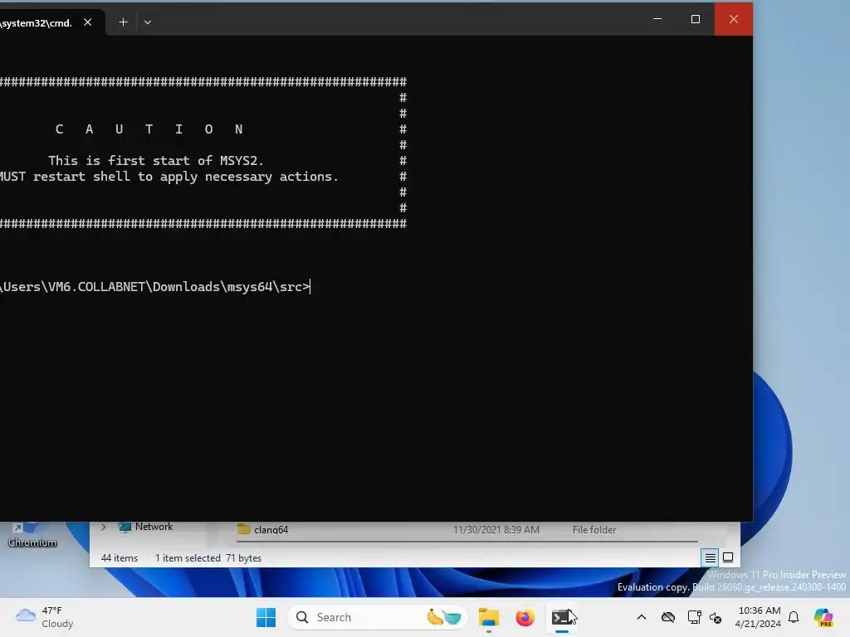Click the command prompt input line

(x=155, y=287)
